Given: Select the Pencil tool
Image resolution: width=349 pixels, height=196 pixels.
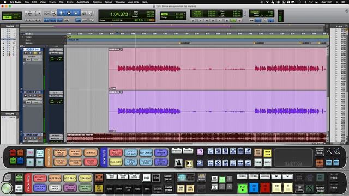Looking at the screenshot, I should point(91,14).
